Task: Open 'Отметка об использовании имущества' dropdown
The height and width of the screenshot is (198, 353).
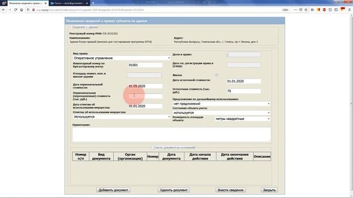Action: pos(121,117)
